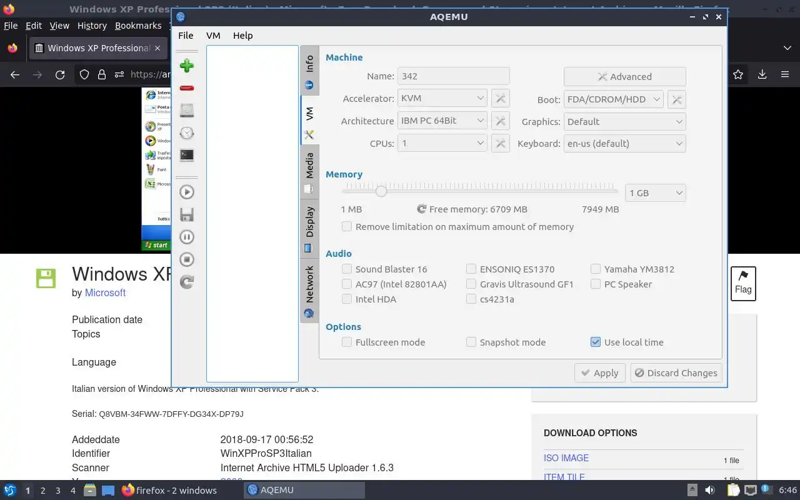The image size is (800, 500).
Task: Open the Graphics Default dropdown
Action: 624,122
